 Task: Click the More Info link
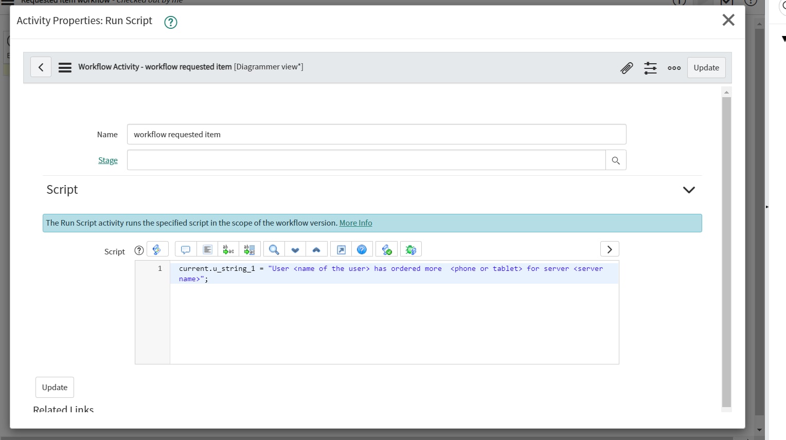(355, 223)
